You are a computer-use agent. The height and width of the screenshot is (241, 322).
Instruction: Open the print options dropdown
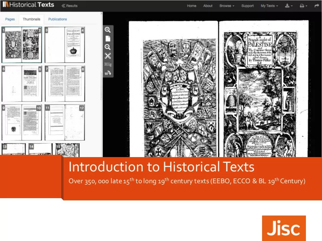303,6
